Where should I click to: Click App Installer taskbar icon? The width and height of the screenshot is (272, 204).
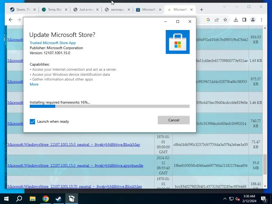71,199
